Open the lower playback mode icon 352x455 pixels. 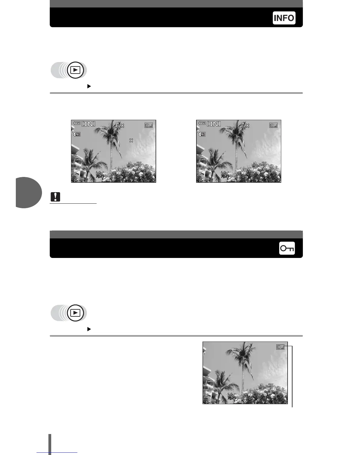point(75,313)
